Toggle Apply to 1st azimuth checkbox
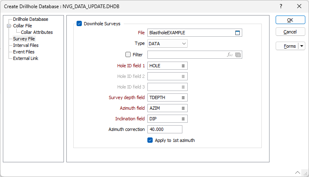The image size is (309, 177). click(x=150, y=140)
